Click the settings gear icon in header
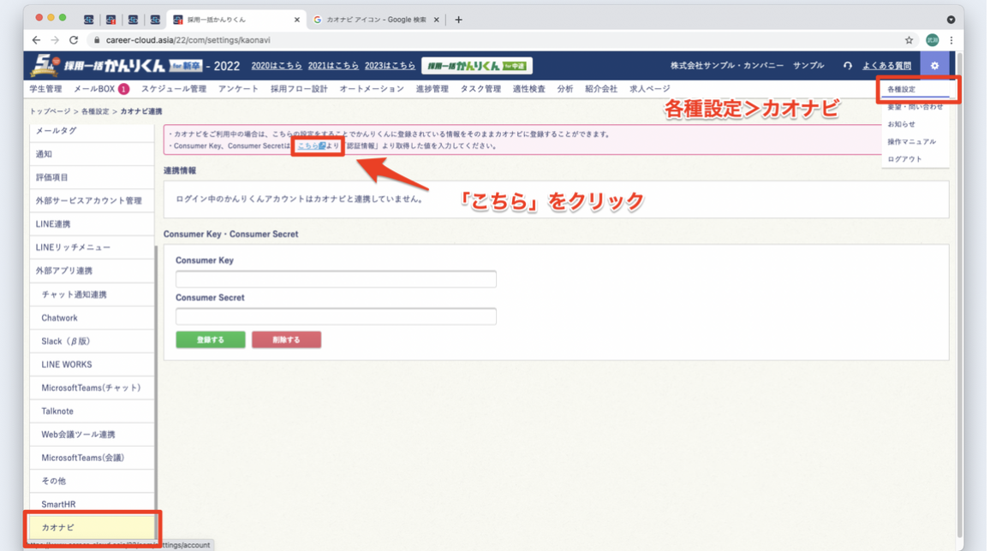 coord(934,66)
